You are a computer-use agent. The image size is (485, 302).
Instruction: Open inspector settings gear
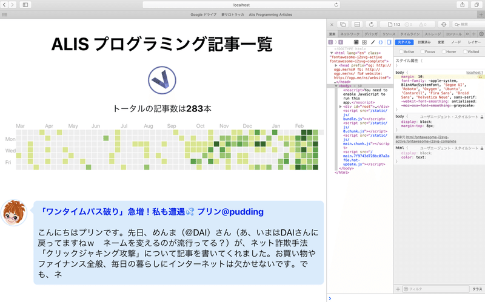coord(481,34)
